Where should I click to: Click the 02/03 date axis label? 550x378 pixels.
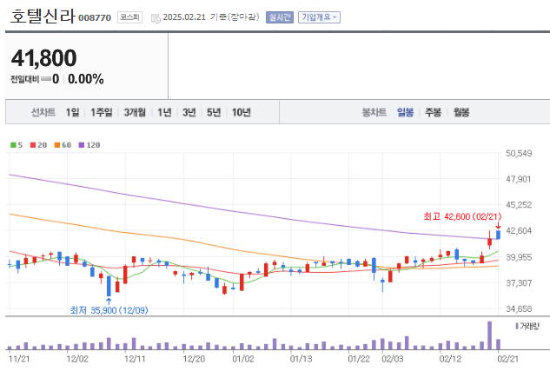point(393,359)
